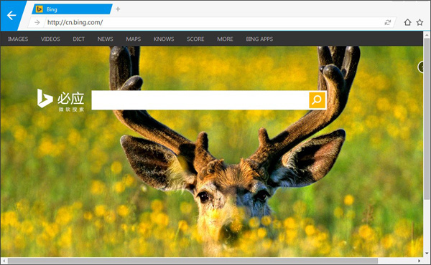Click the address bar URL field
Viewport: 431px width, 265px height.
coord(214,22)
